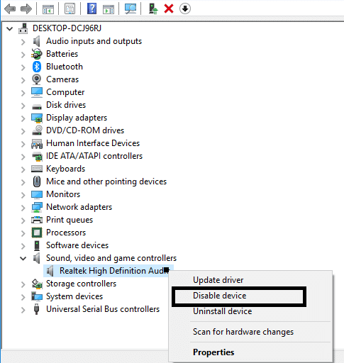Select the Network adapters row
This screenshot has width=344, height=363.
[79, 207]
